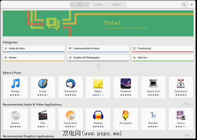Click the Graphics & Photography category icon
This screenshot has width=197, height=140.
[70, 57]
